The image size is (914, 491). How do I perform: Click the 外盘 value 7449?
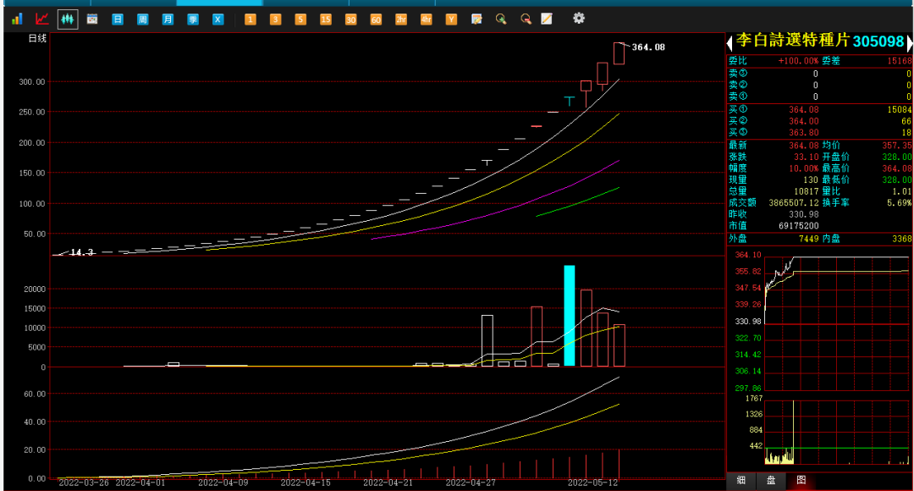pyautogui.click(x=809, y=239)
